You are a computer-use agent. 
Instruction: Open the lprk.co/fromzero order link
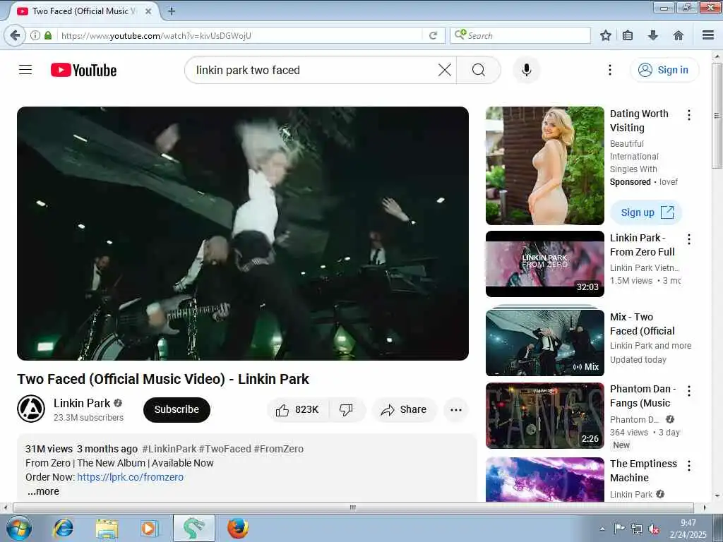[x=130, y=477]
